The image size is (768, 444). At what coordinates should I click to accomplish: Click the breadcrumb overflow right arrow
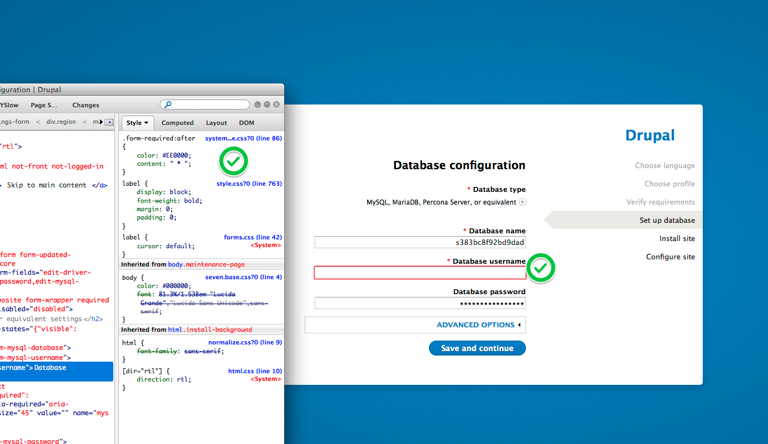point(101,122)
